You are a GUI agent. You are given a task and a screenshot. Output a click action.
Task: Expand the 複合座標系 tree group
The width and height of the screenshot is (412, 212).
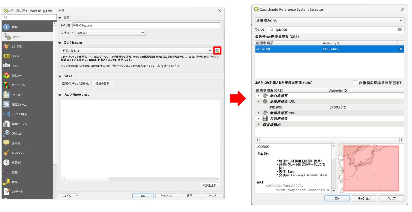tap(258, 124)
